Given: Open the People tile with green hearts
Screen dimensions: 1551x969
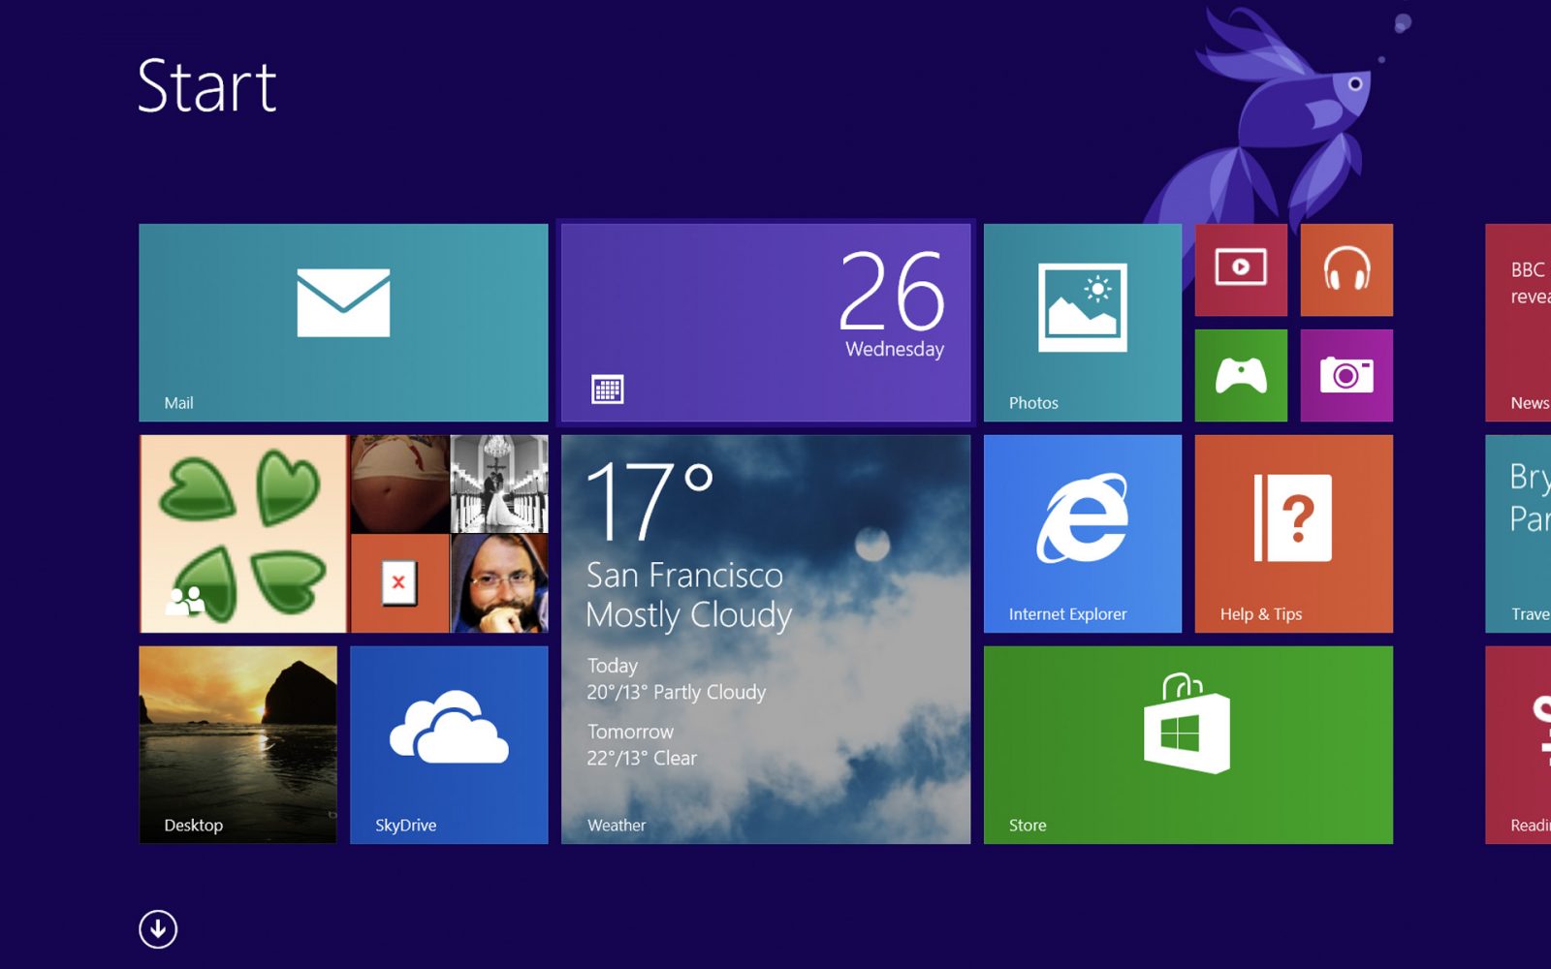Looking at the screenshot, I should pos(242,534).
